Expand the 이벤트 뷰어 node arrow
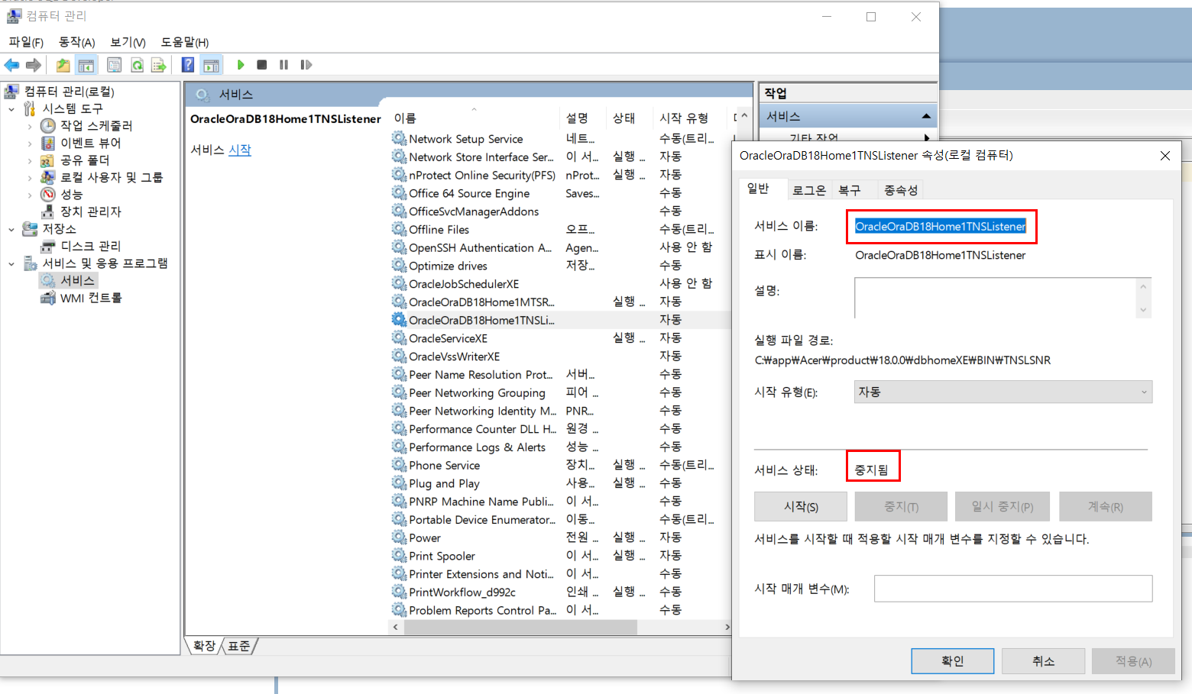This screenshot has height=694, width=1192. click(30, 144)
